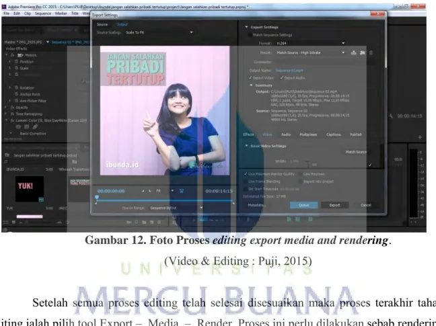The height and width of the screenshot is (326, 436).
Task: Toggle the Anchor Point stopwatch icon
Action: [16, 94]
